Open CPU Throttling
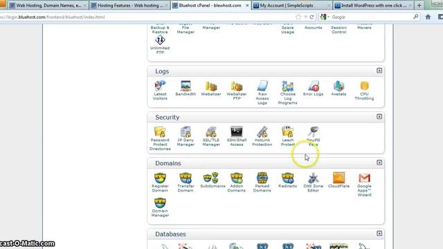The height and width of the screenshot is (249, 443). click(364, 90)
